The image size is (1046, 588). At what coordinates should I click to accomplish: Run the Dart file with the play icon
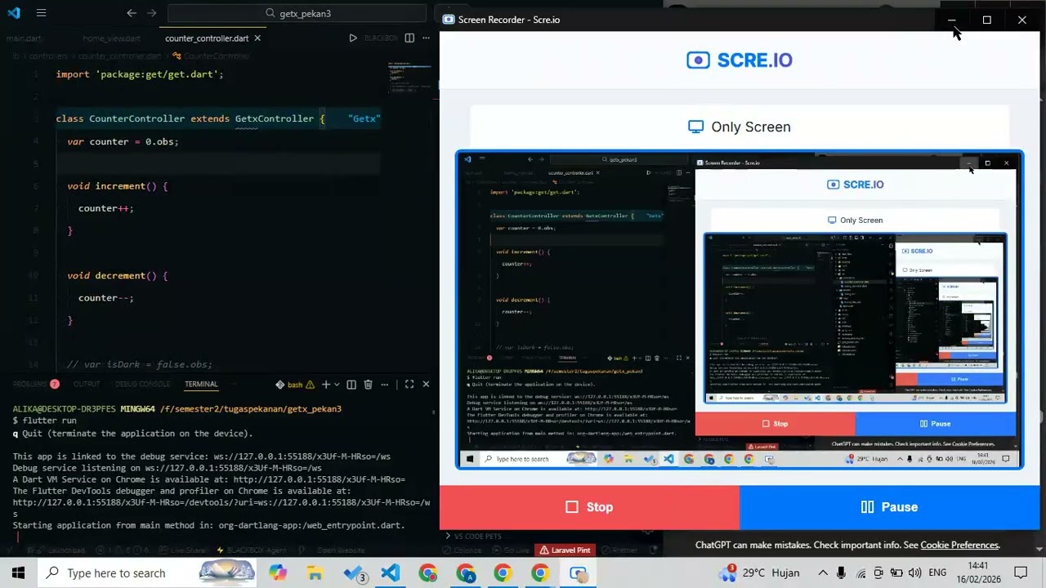pos(353,38)
